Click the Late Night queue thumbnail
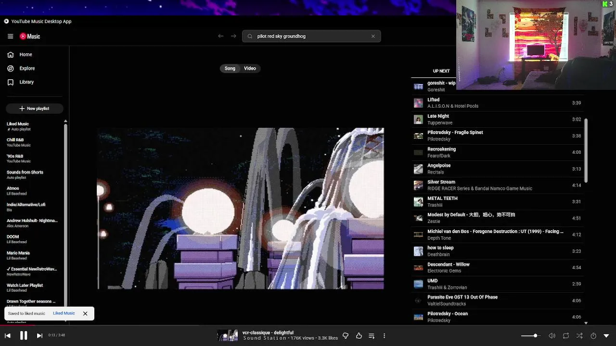The image size is (616, 346). point(418,119)
